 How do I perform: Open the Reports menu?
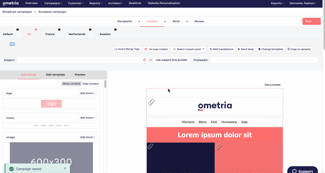tap(95, 3)
